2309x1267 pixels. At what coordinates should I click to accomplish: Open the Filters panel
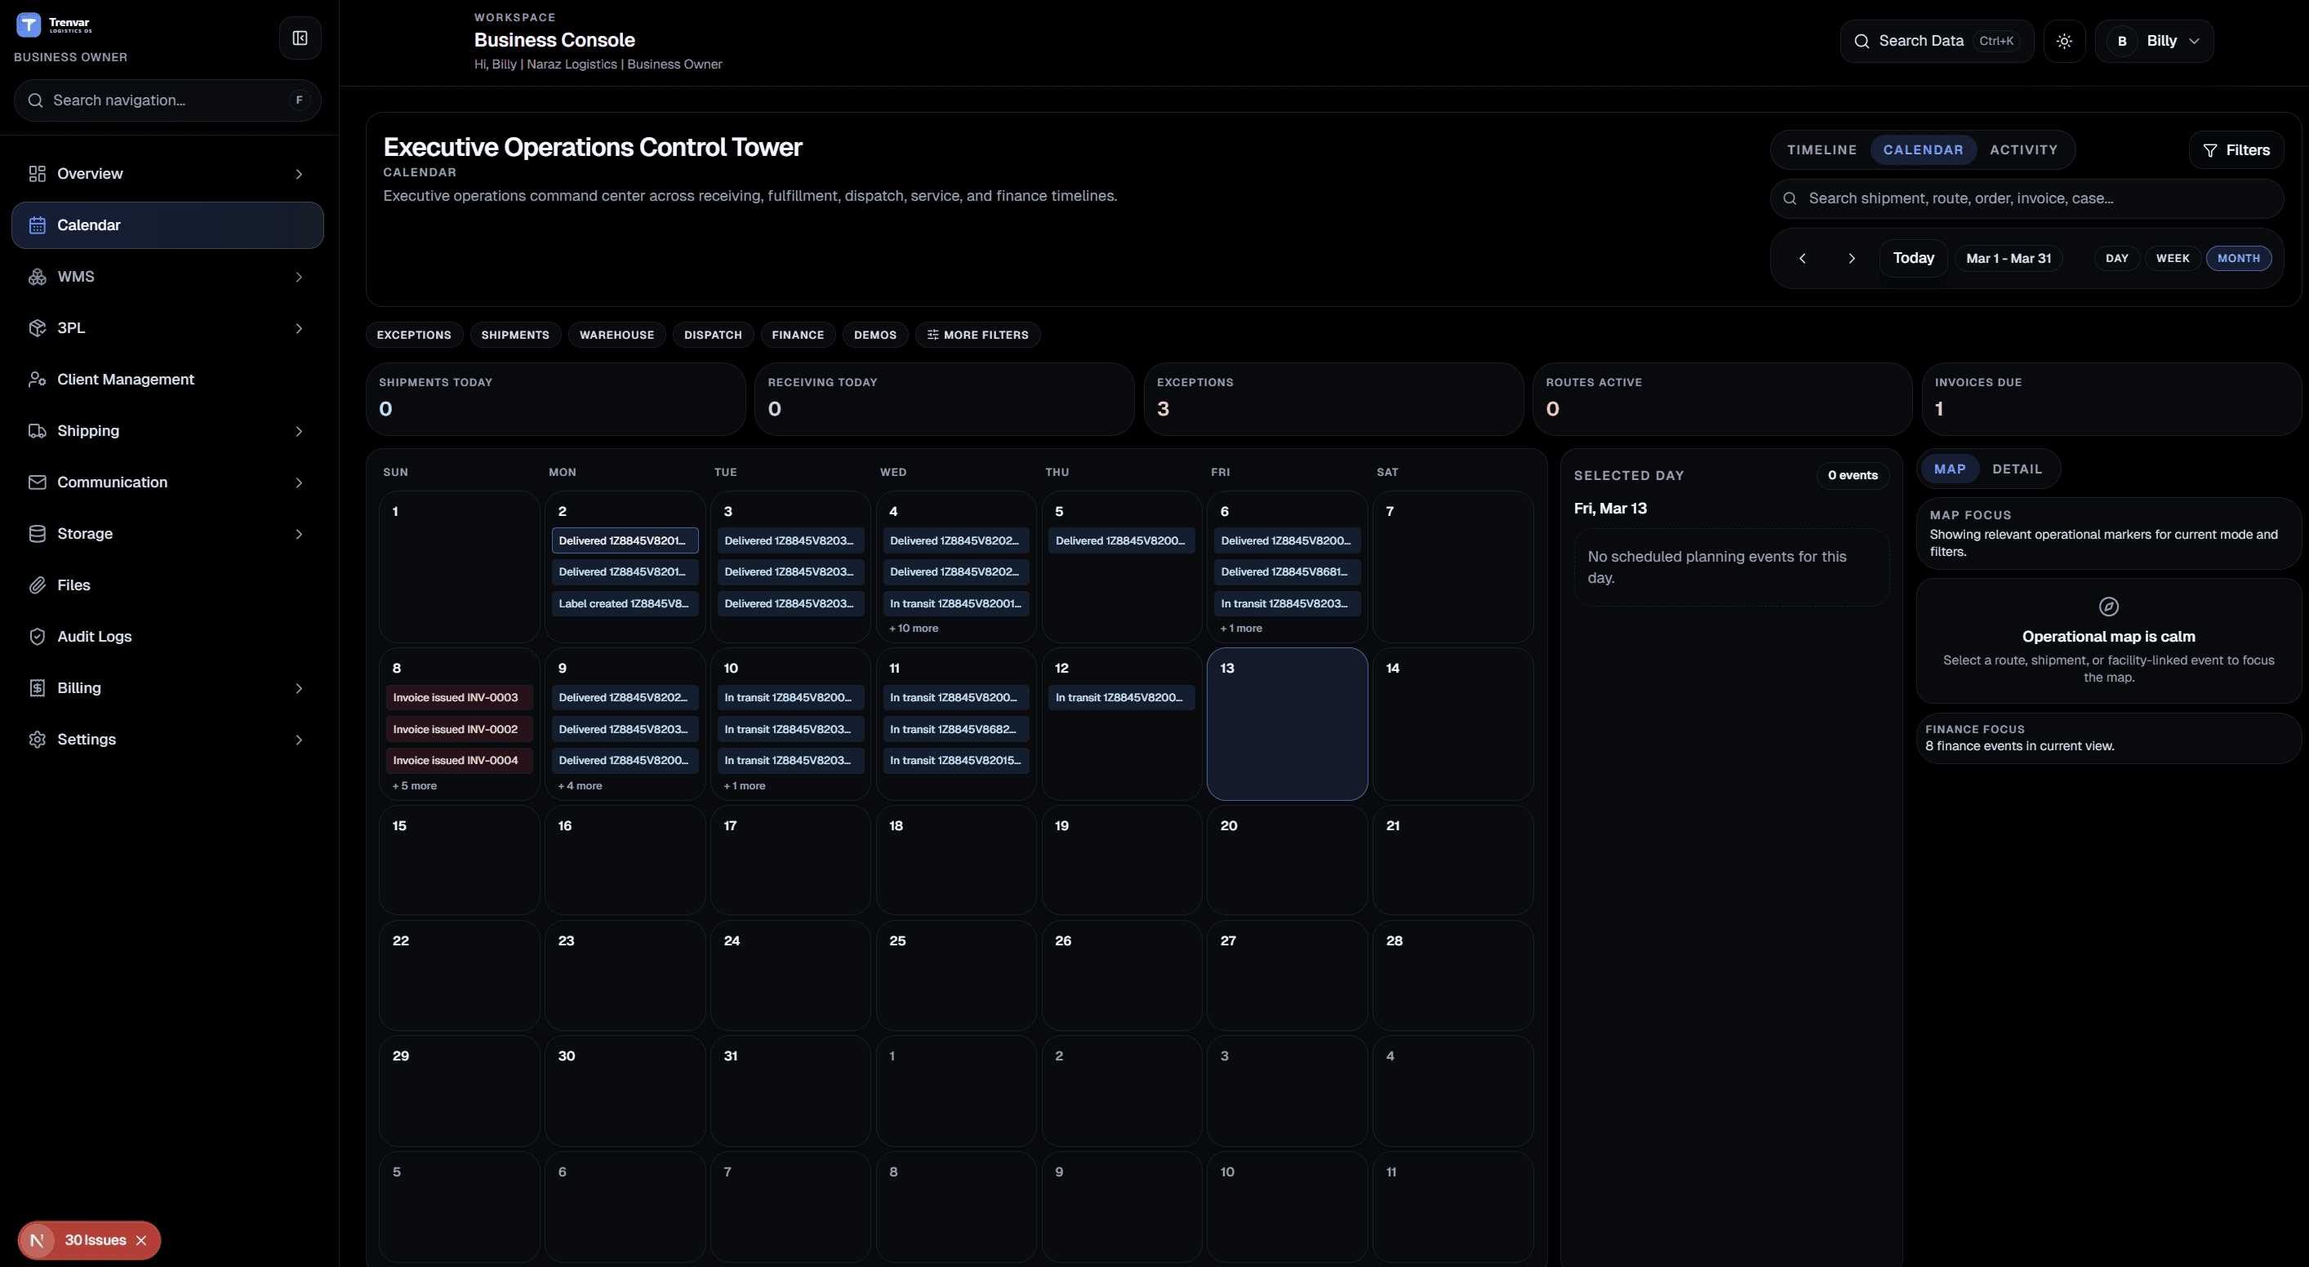click(x=2236, y=149)
